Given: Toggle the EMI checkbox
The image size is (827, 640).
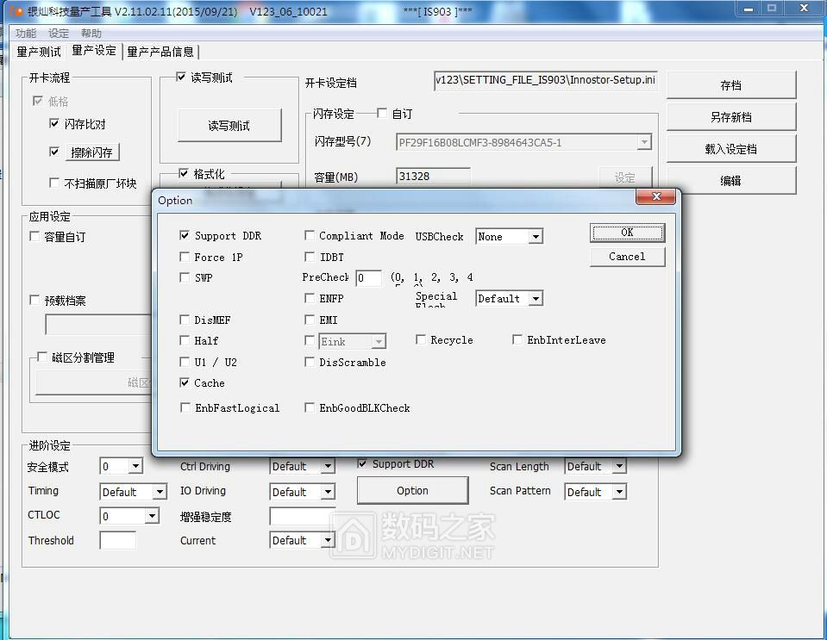Looking at the screenshot, I should pyautogui.click(x=310, y=320).
